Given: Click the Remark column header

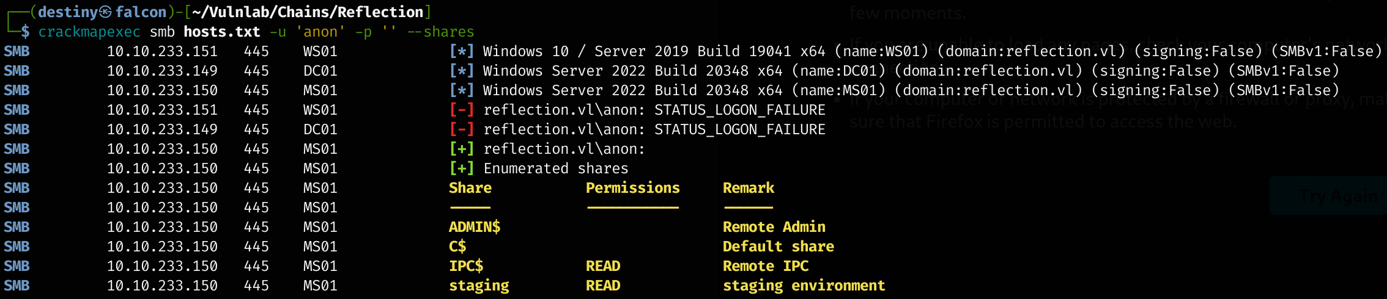Looking at the screenshot, I should click(x=748, y=188).
